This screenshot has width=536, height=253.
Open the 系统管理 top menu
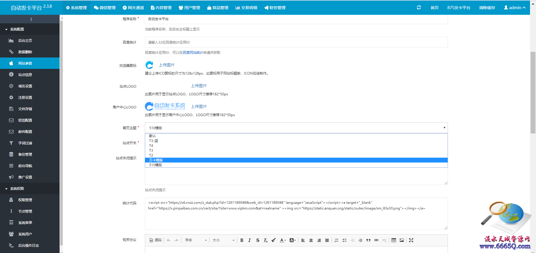76,8
